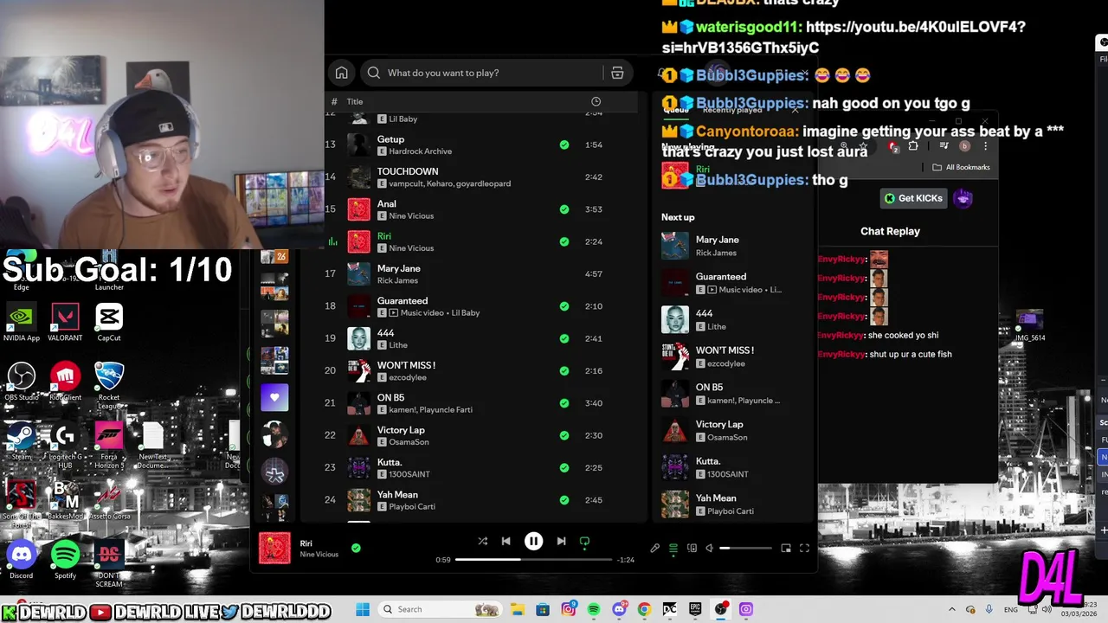This screenshot has width=1108, height=623.
Task: Open Connect to a device icon
Action: coord(692,548)
